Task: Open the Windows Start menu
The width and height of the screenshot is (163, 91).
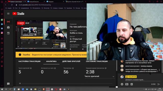Action: [x=2, y=89]
